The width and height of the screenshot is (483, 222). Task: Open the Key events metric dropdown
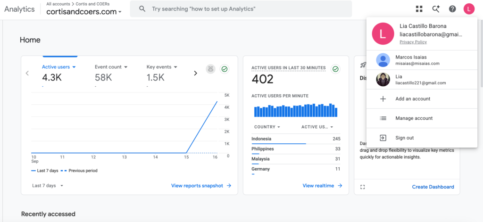pos(162,67)
